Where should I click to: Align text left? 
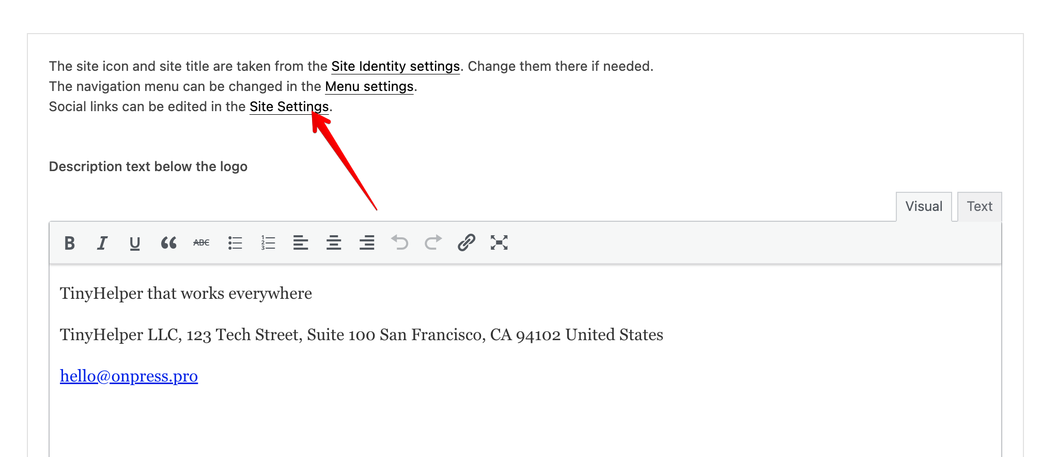pyautogui.click(x=301, y=242)
